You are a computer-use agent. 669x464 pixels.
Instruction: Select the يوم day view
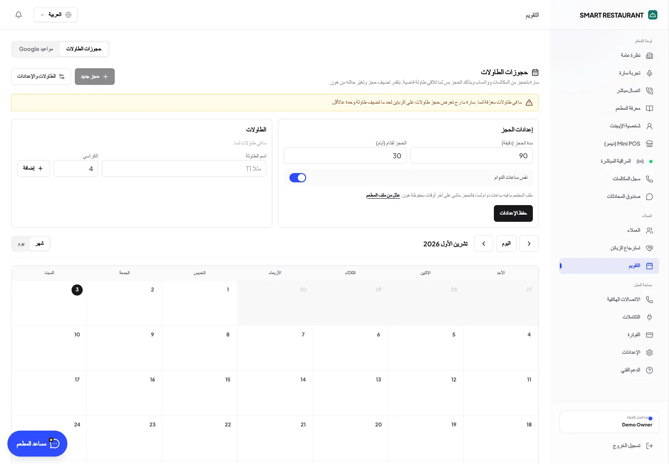[21, 244]
